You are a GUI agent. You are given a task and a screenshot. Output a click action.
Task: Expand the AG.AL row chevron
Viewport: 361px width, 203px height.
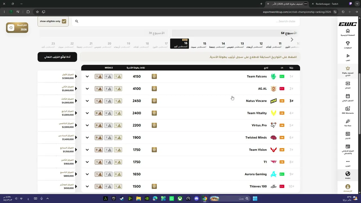87,89
